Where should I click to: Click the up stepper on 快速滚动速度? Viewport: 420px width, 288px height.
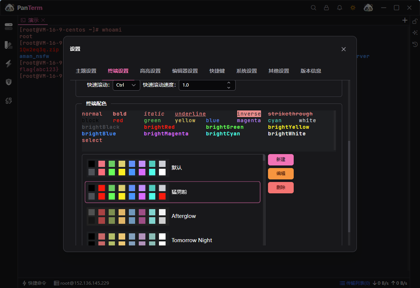click(228, 83)
